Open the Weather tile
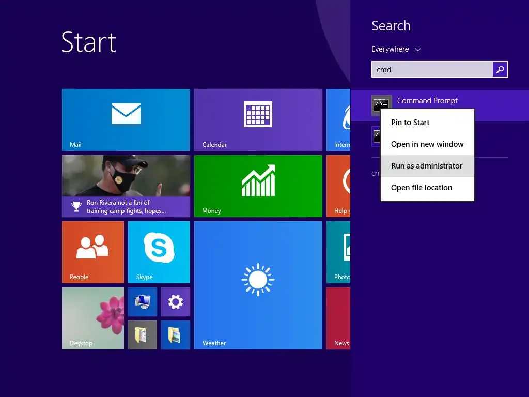 (x=258, y=285)
